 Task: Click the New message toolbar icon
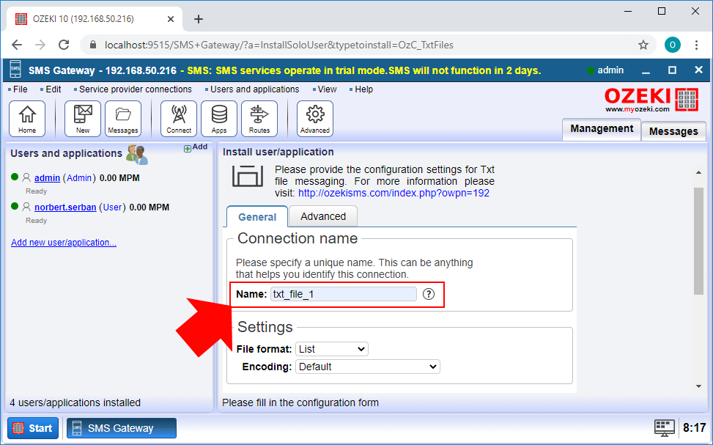pos(83,119)
